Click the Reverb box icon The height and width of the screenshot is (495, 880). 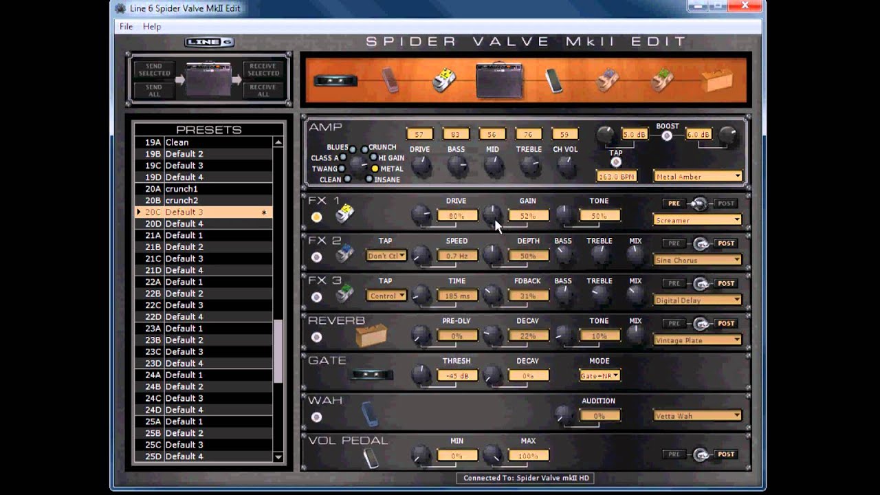coord(371,335)
